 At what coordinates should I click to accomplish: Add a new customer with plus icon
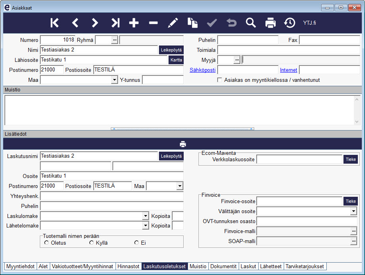coord(134,23)
